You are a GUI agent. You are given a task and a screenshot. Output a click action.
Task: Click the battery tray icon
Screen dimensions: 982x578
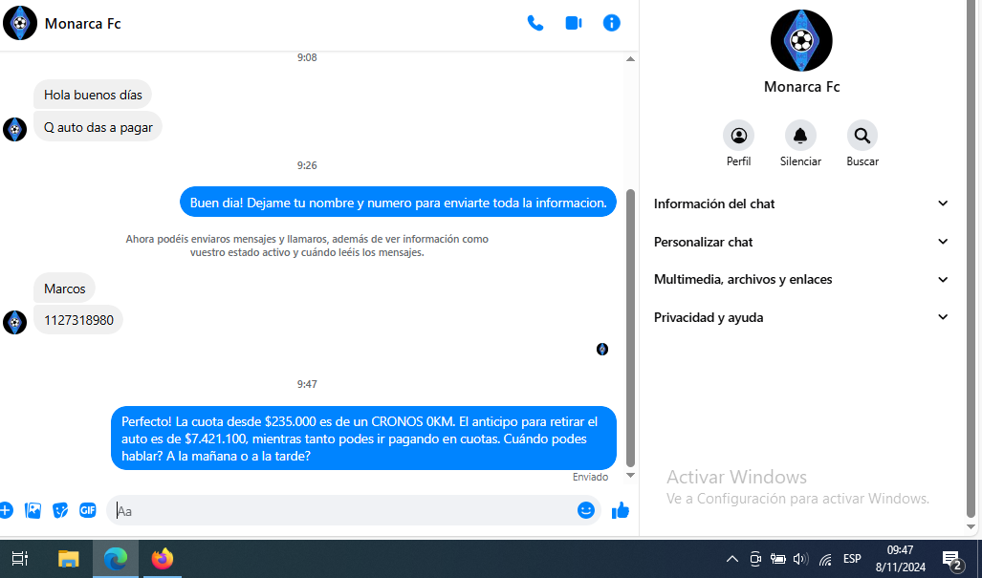pos(777,559)
